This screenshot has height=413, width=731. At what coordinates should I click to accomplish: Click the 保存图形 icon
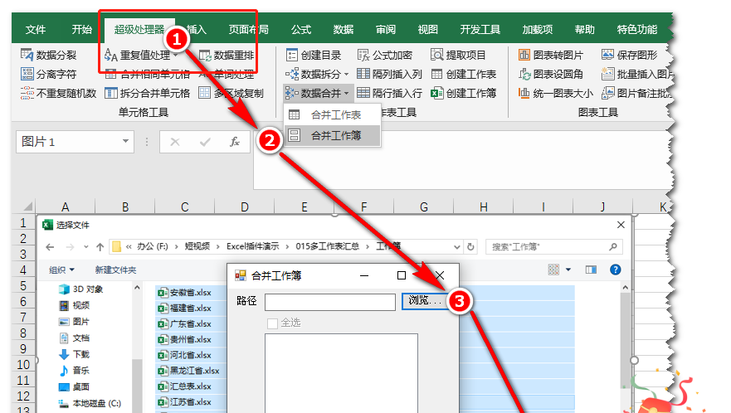tap(607, 56)
